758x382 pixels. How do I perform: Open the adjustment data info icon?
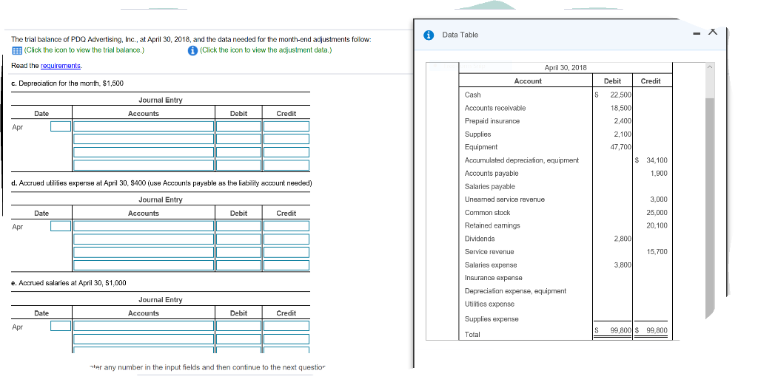[192, 50]
